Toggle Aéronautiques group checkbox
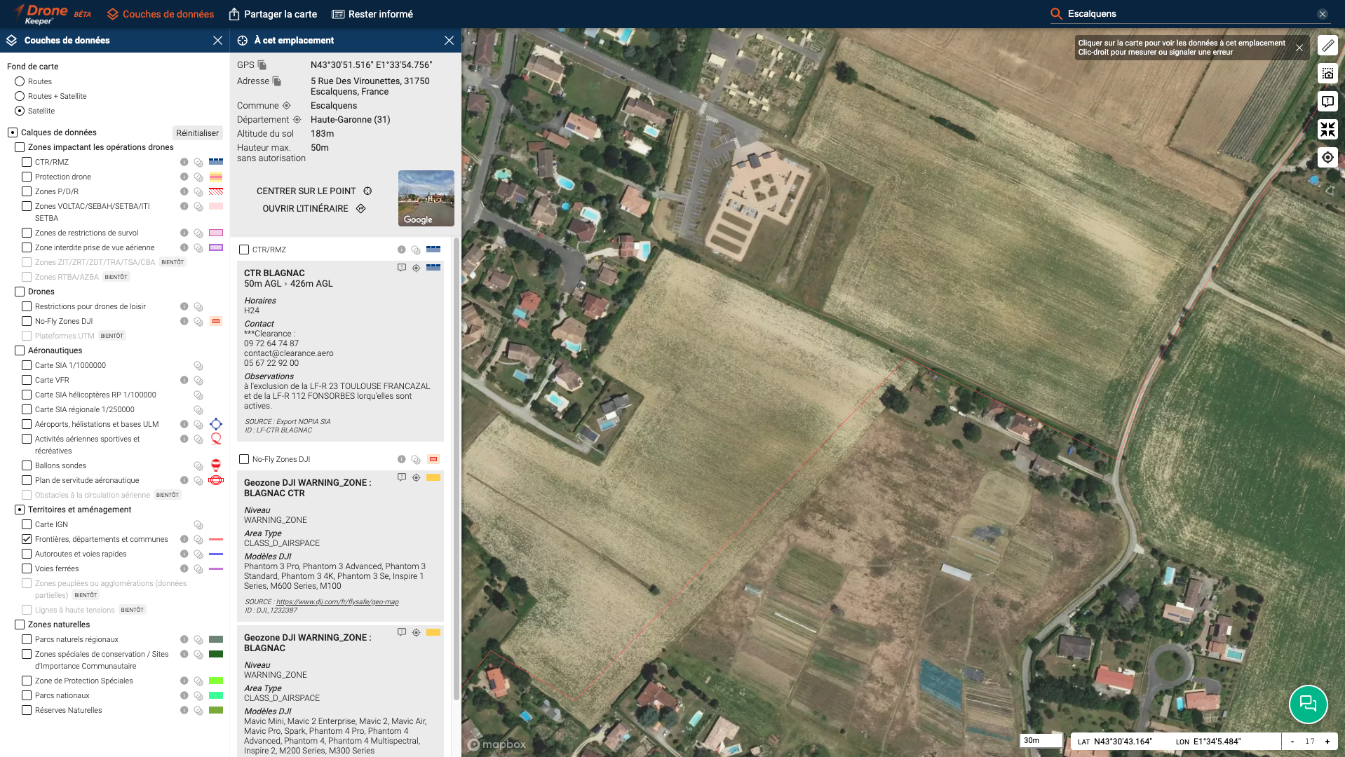This screenshot has height=757, width=1345. click(x=20, y=350)
